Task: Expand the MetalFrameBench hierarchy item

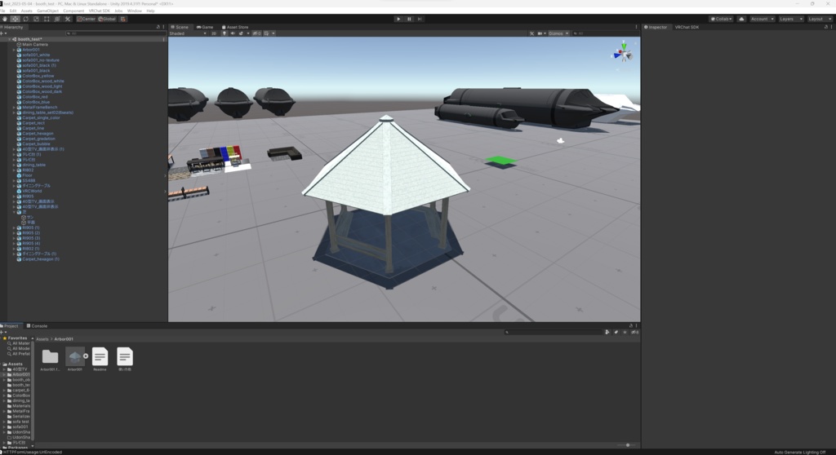Action: coord(14,107)
